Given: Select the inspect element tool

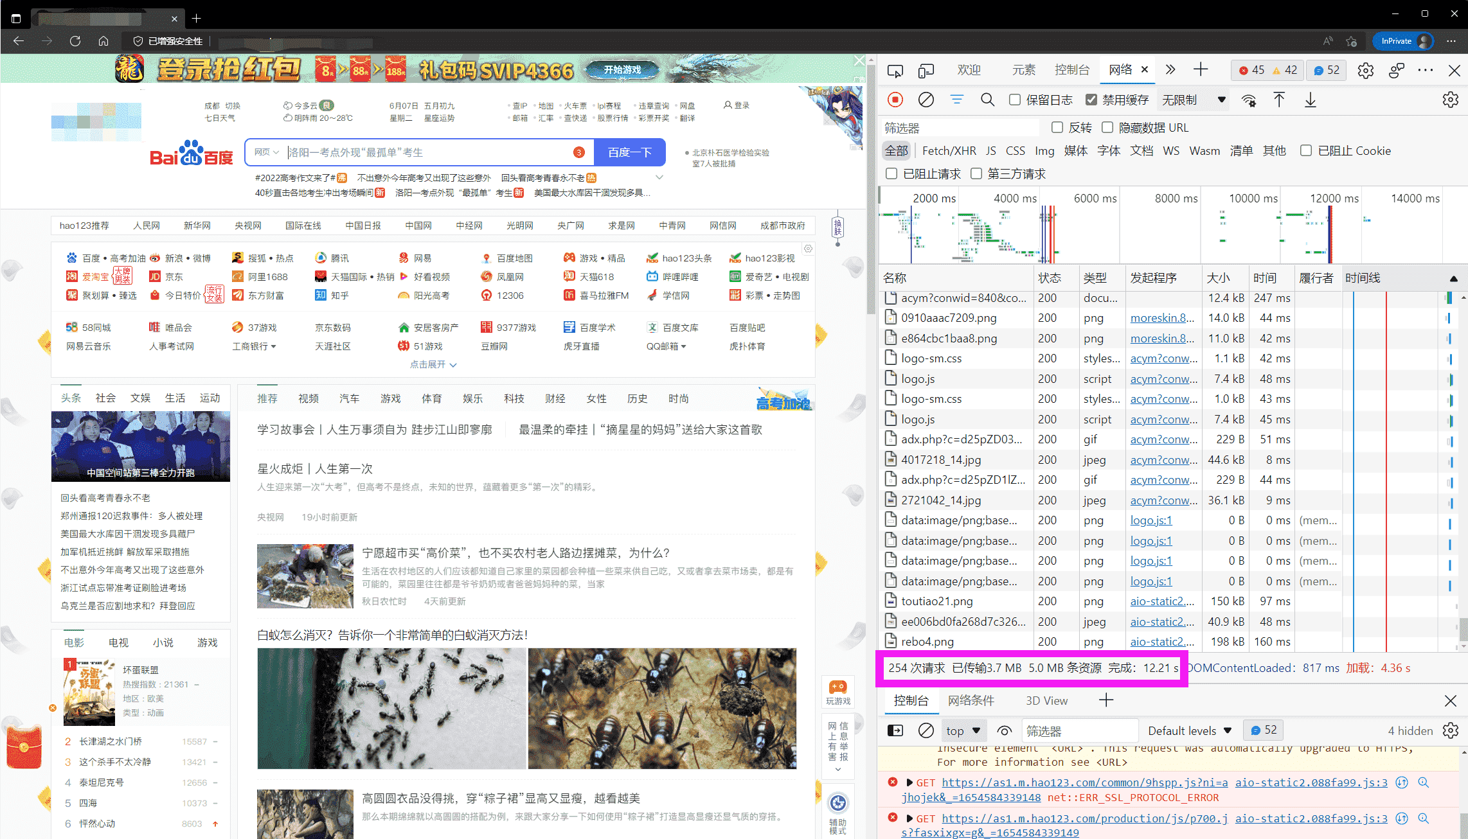Looking at the screenshot, I should 895,71.
